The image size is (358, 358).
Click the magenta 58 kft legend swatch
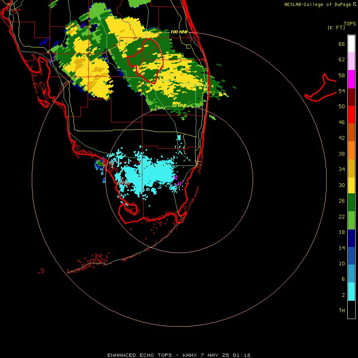(351, 79)
